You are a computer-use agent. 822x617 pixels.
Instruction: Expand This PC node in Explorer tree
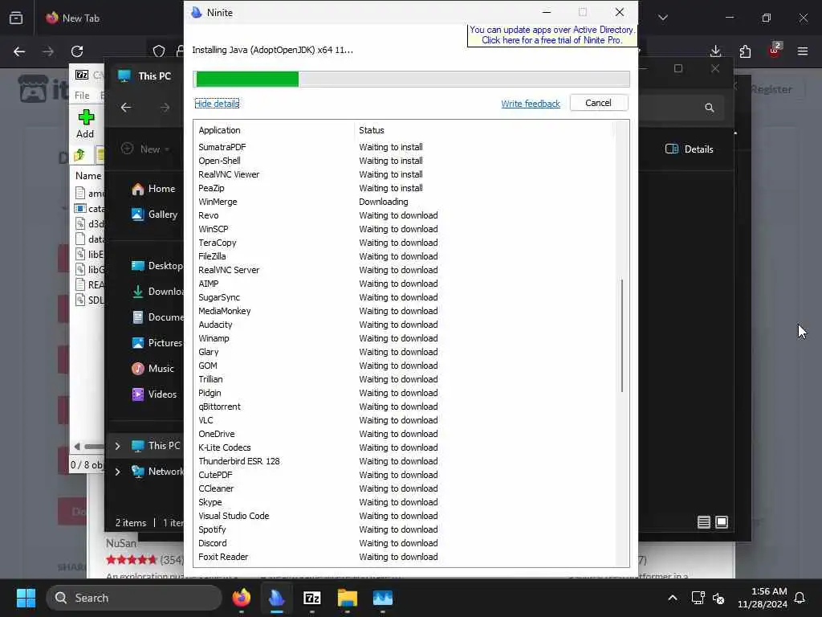coord(117,446)
